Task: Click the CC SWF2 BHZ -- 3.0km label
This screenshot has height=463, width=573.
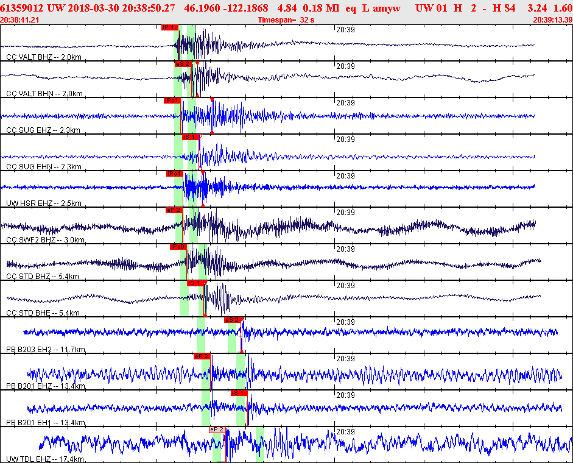Action: point(45,240)
